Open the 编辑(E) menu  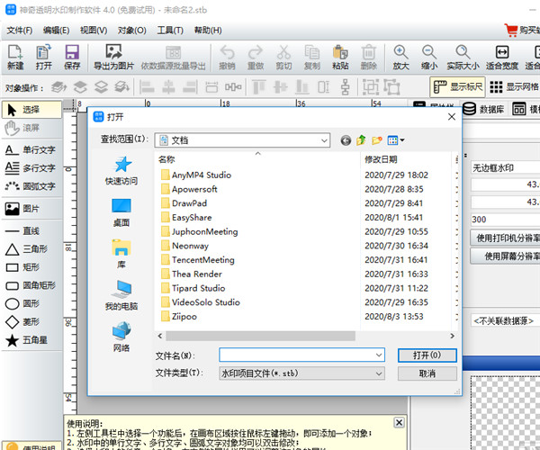(56, 31)
